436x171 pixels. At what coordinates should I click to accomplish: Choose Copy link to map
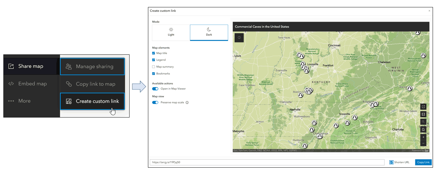pyautogui.click(x=93, y=84)
